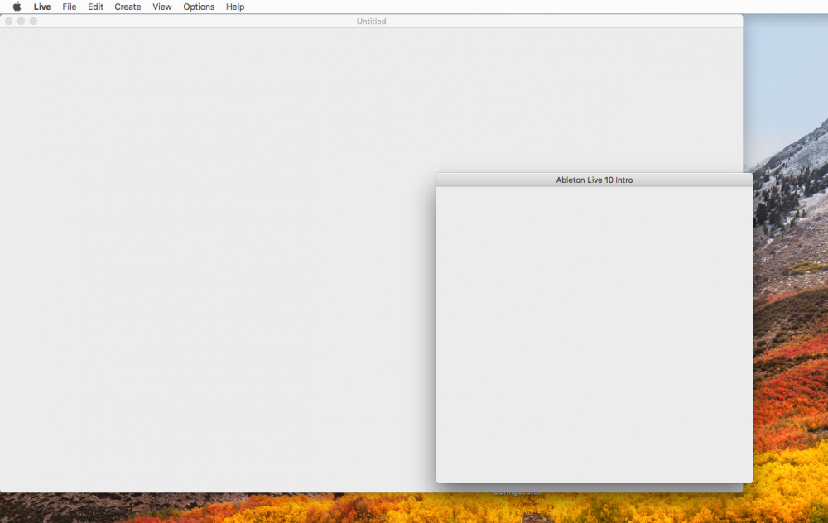Zoom the Untitled window with the third title-bar button
The height and width of the screenshot is (523, 828).
point(33,22)
